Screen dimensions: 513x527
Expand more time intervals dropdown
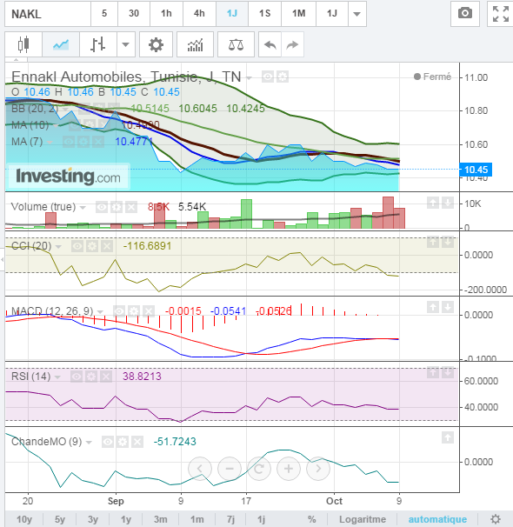(x=357, y=14)
